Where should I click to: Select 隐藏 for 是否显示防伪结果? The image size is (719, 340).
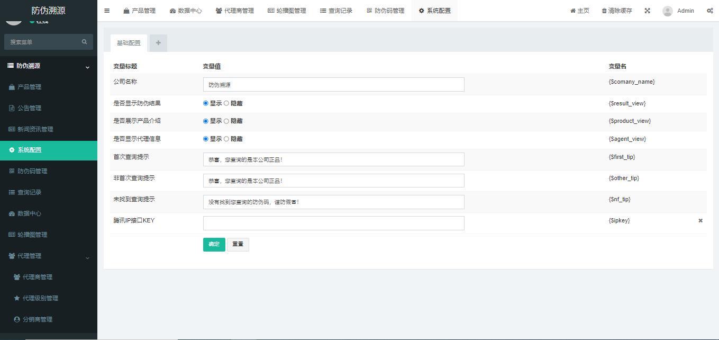coord(226,103)
